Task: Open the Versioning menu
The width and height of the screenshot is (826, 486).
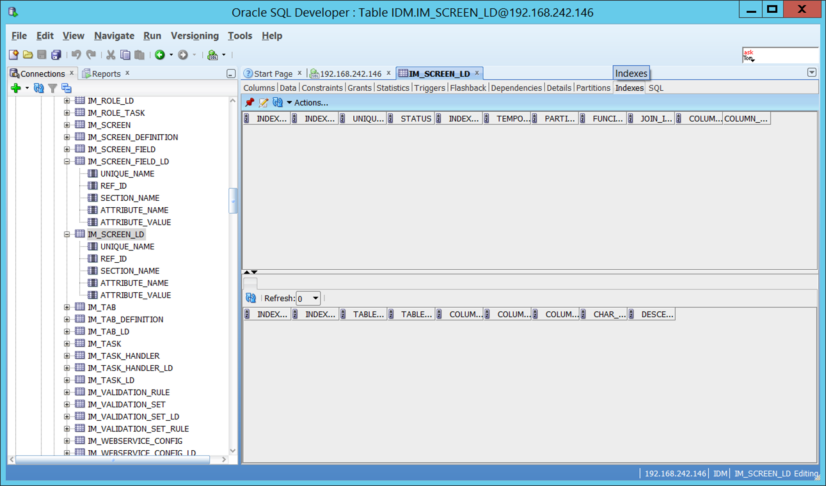Action: 195,36
